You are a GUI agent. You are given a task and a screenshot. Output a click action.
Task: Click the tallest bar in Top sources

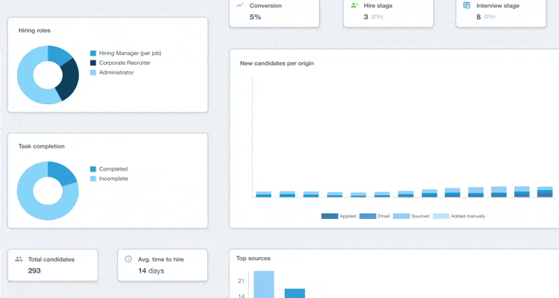pyautogui.click(x=264, y=285)
